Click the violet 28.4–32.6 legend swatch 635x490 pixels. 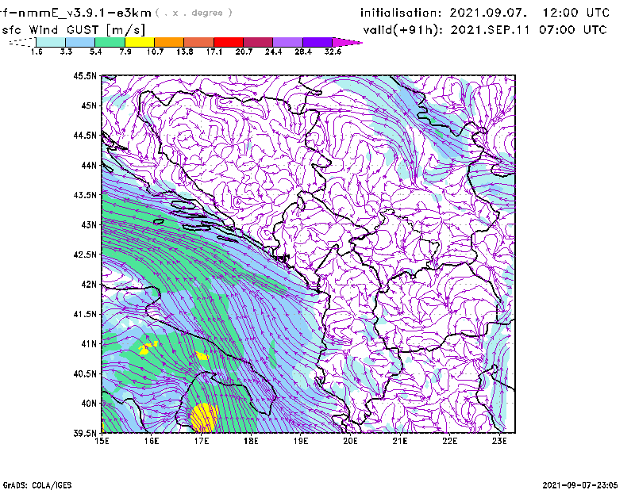317,42
